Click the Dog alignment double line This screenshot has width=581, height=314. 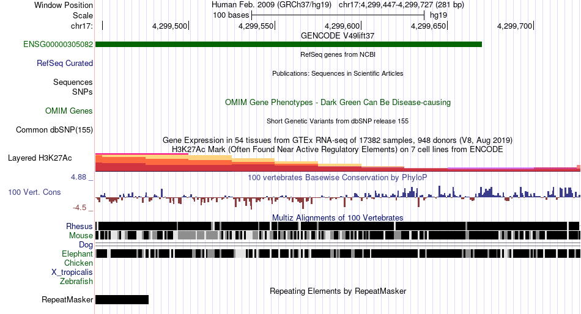point(338,245)
